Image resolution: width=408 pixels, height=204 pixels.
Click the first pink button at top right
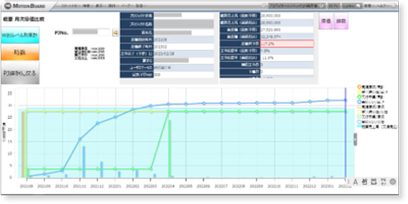point(326,22)
